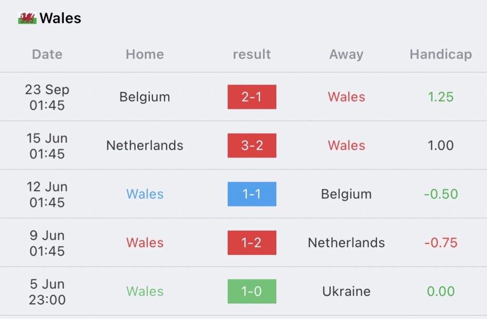Open the red 2-1 result badge

point(252,97)
